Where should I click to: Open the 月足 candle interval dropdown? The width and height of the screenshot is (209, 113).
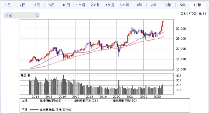(x=21, y=16)
